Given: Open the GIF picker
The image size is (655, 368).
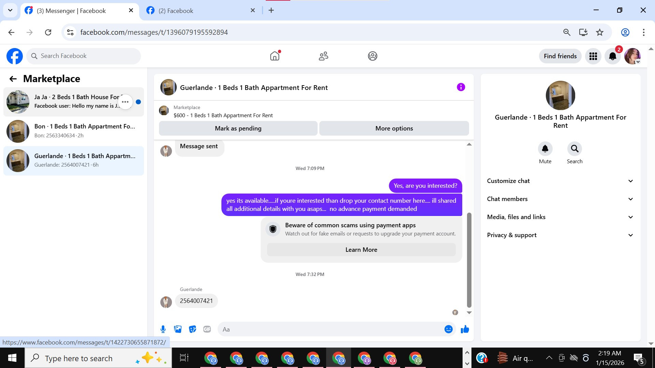Looking at the screenshot, I should (207, 329).
